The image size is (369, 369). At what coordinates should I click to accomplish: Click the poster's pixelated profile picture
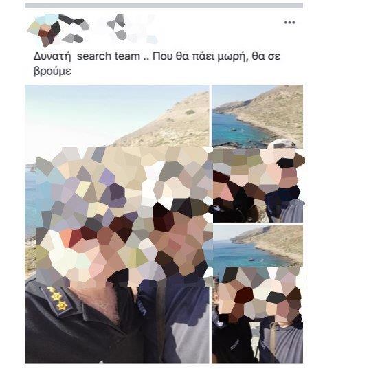(45, 30)
